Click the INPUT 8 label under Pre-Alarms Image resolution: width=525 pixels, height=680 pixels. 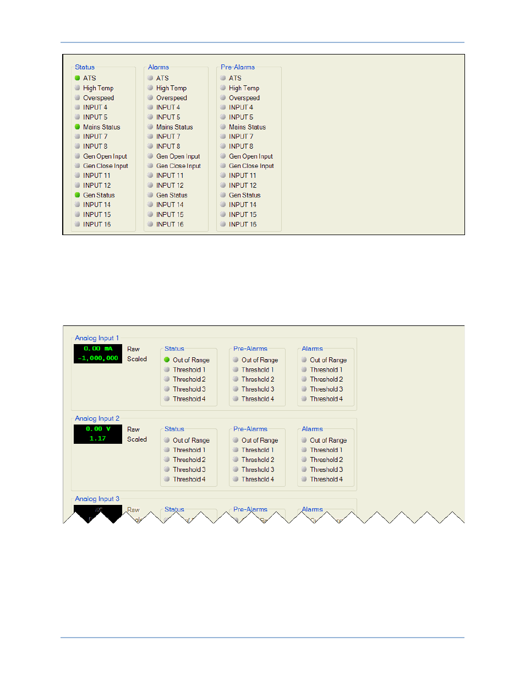(241, 146)
